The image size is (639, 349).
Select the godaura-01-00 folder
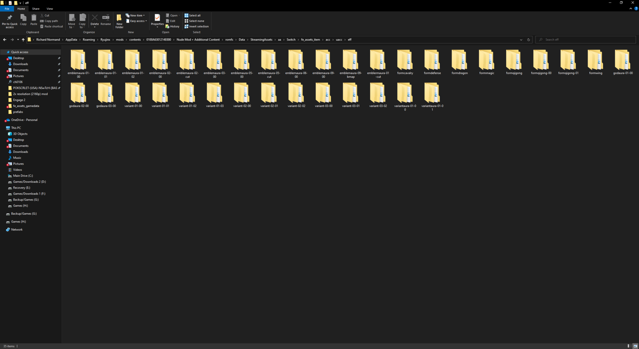623,62
